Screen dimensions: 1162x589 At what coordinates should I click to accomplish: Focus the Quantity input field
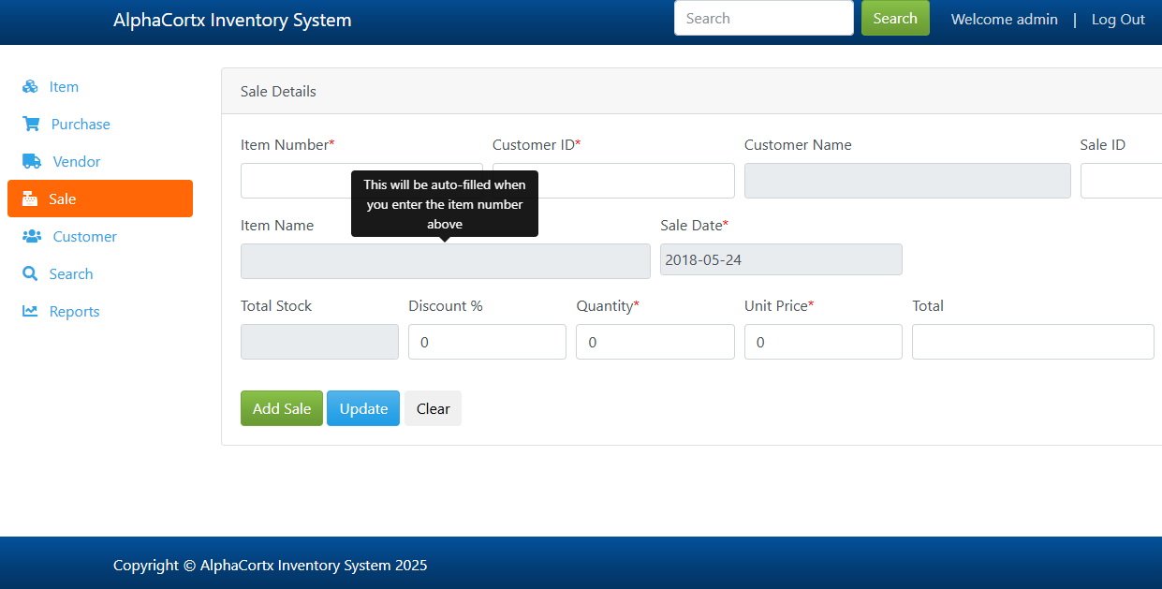(x=655, y=342)
